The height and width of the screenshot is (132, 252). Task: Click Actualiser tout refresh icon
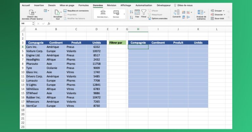[x=57, y=13]
